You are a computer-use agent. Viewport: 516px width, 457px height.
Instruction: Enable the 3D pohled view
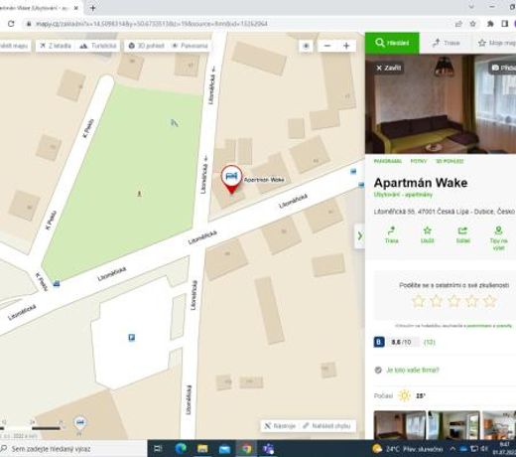pyautogui.click(x=146, y=46)
